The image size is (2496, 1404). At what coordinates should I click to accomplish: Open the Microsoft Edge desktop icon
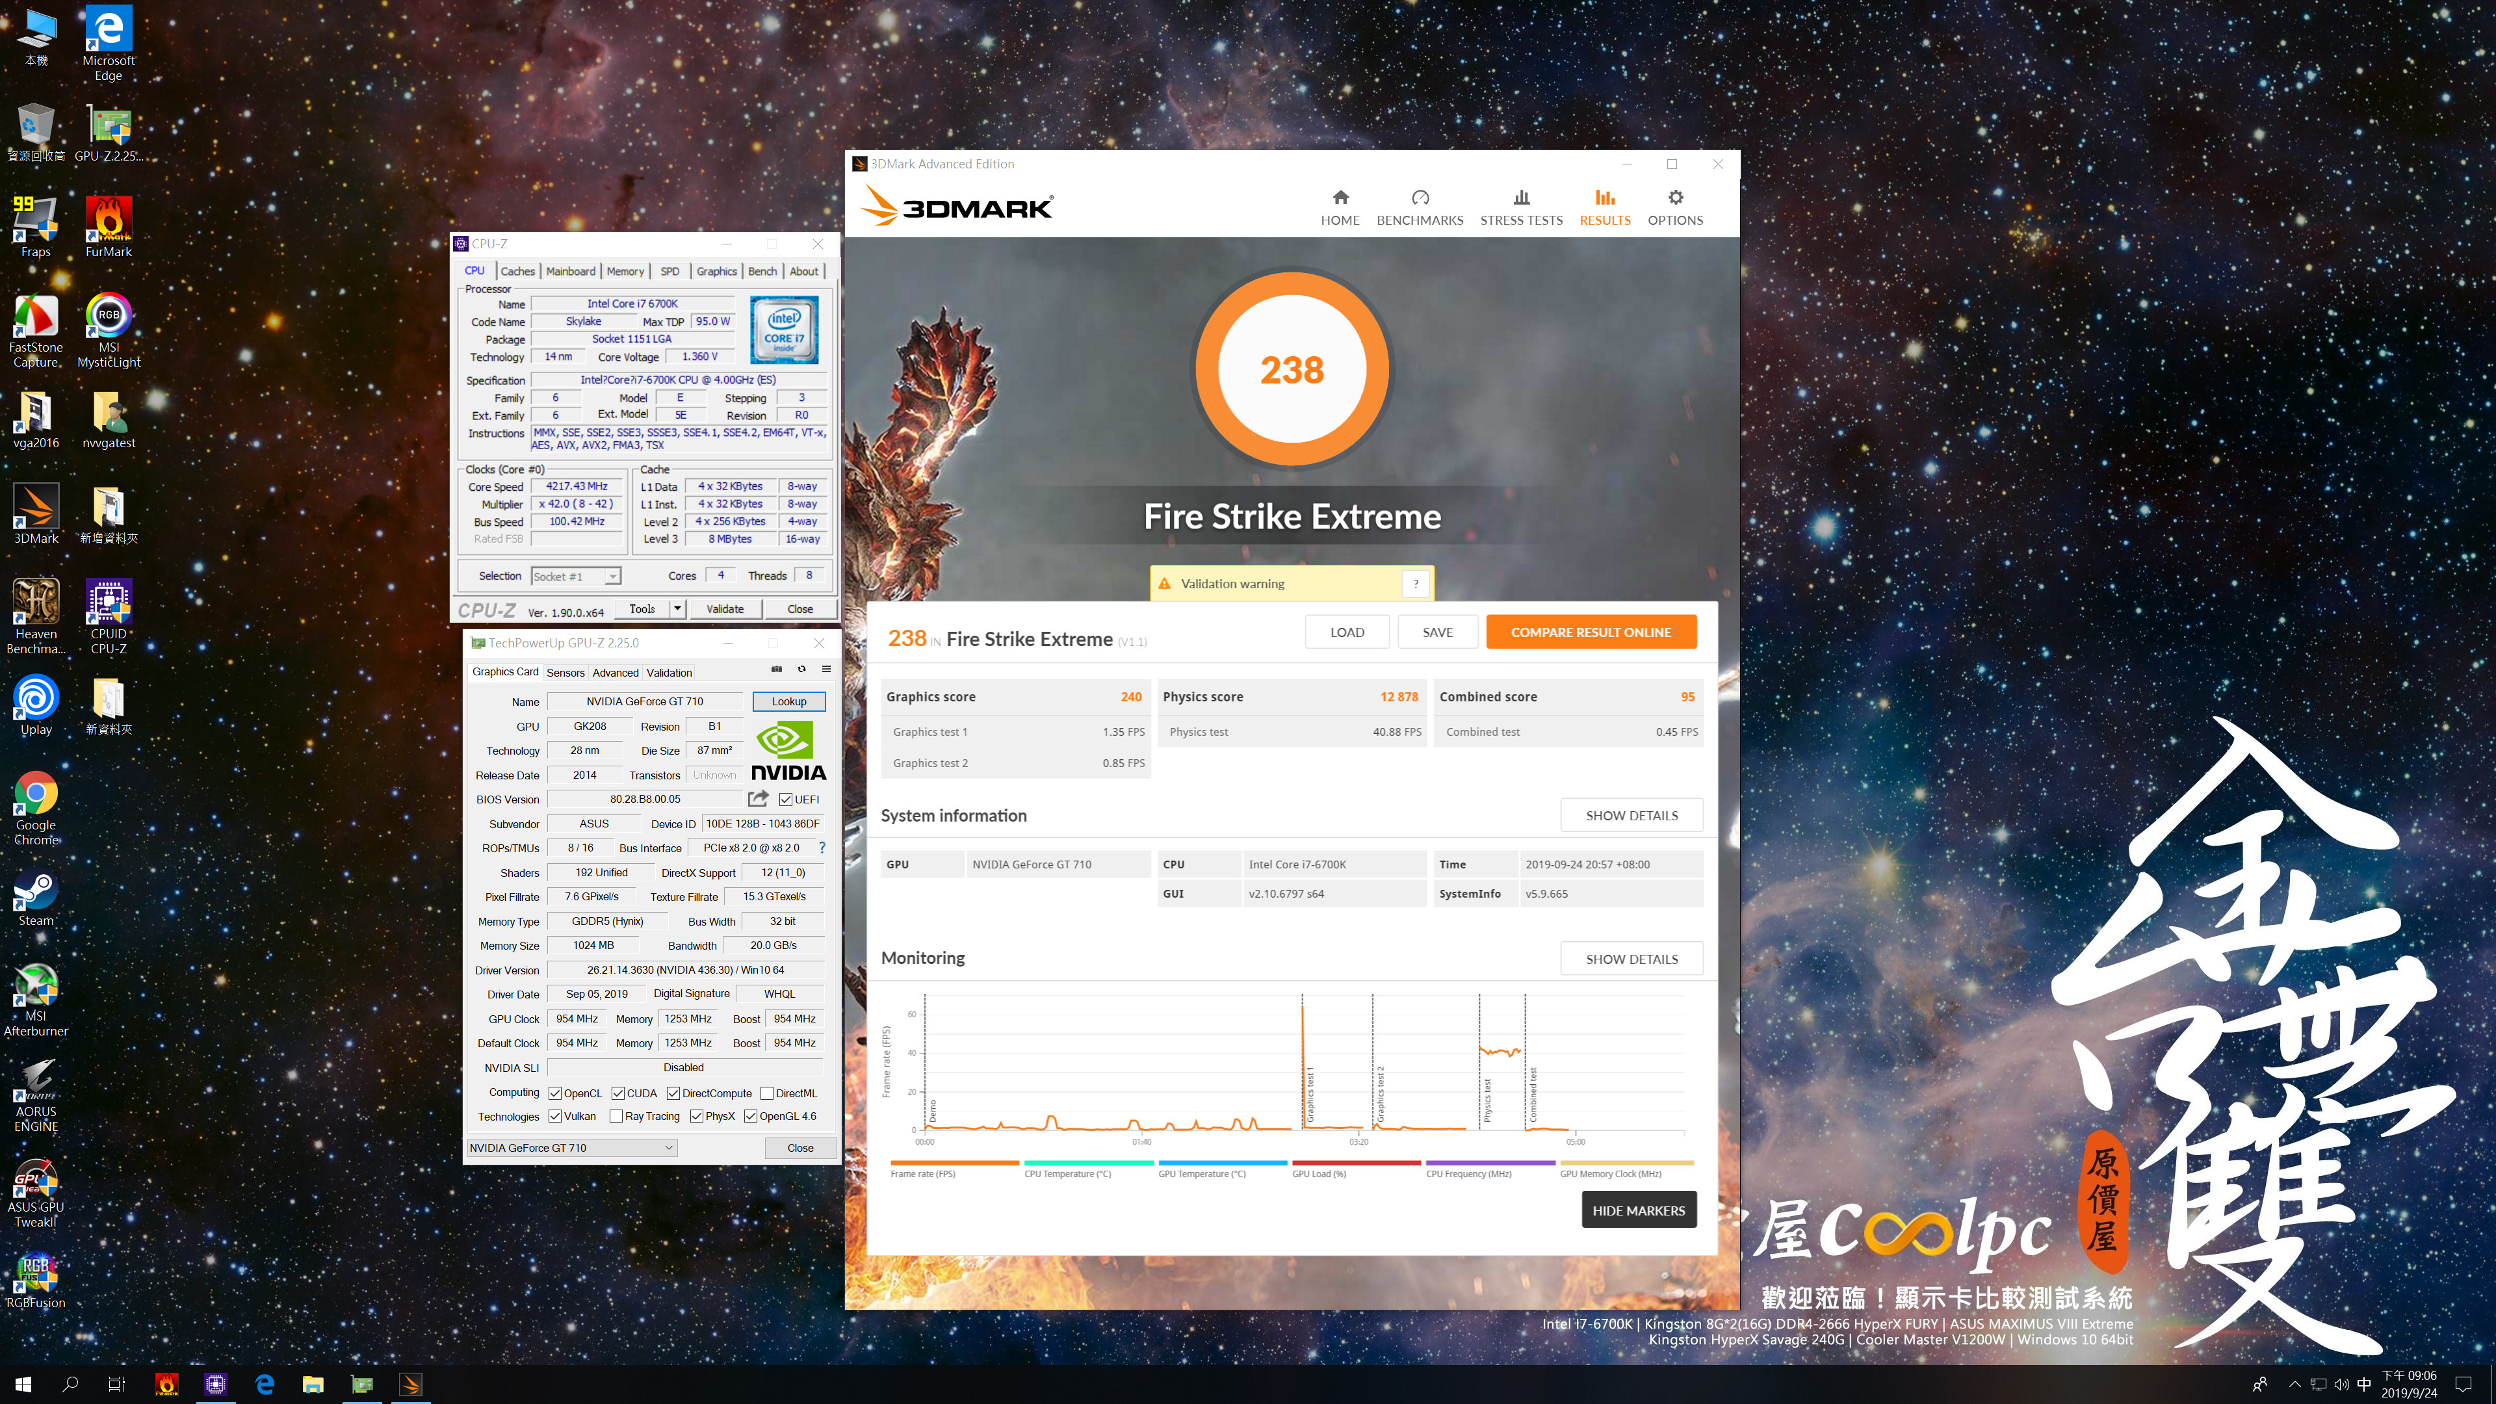[109, 44]
